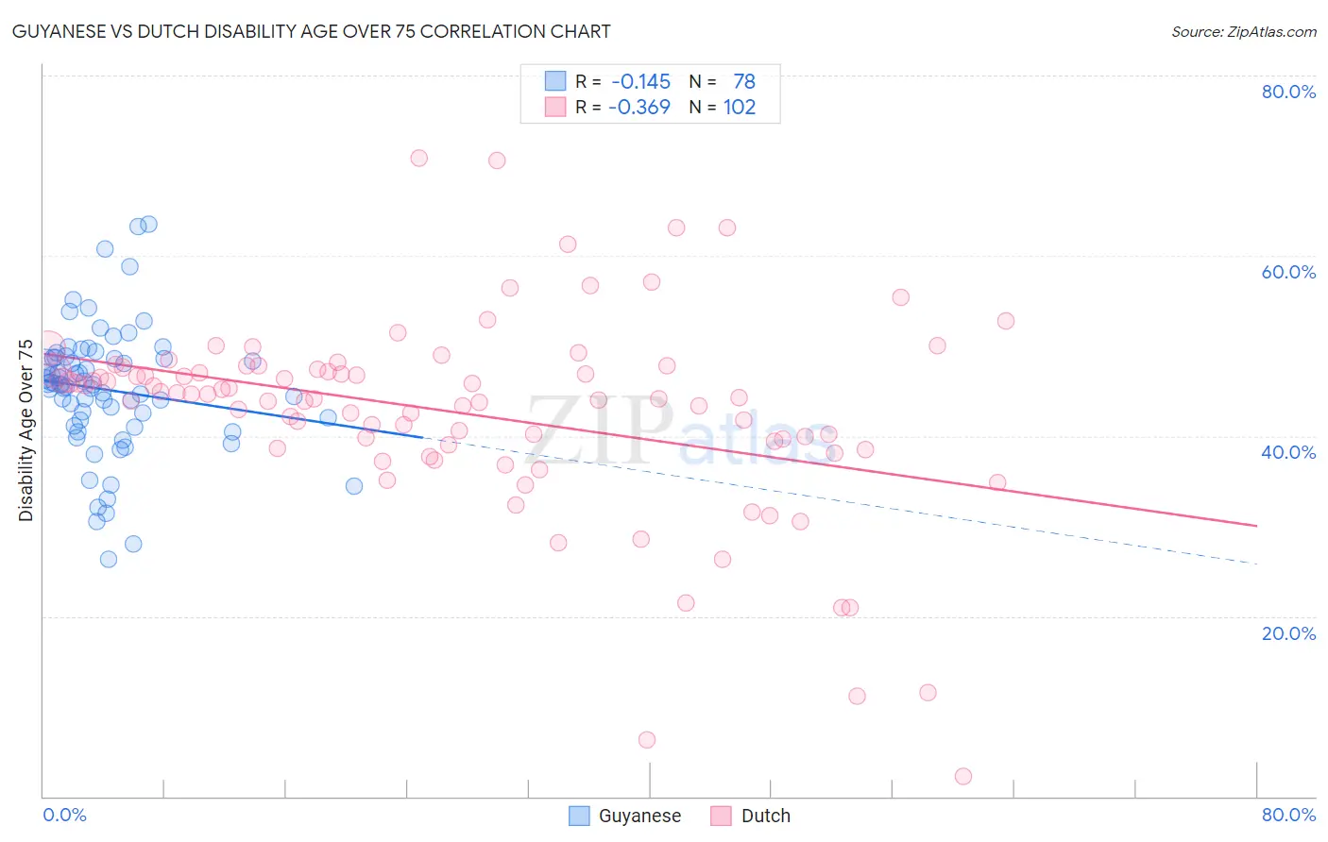1328x842 pixels.
Task: Click the right end of pink regression line
Action: [x=1256, y=525]
